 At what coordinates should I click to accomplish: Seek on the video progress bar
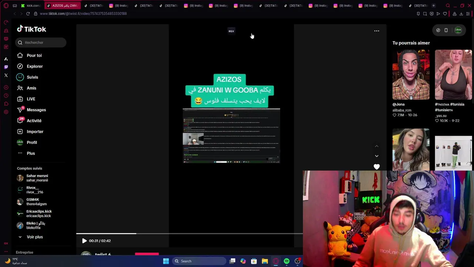pos(189,234)
